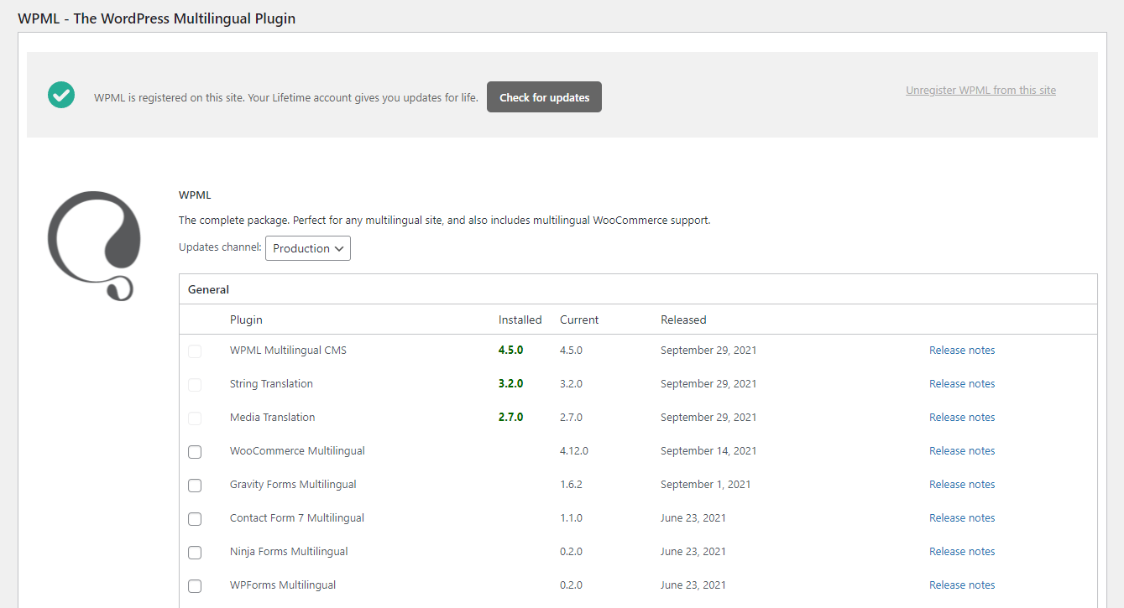This screenshot has width=1124, height=608.
Task: View Release notes for WPForms Multilingual
Action: tap(962, 585)
